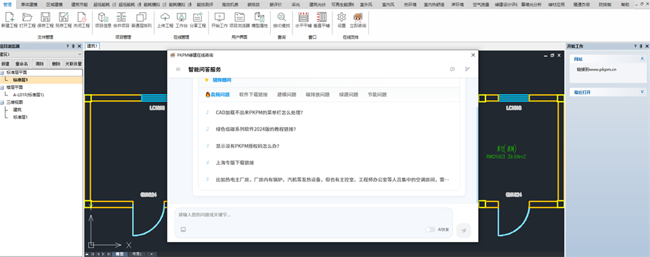Select 建模问题 category tab
This screenshot has height=257, width=650.
[x=287, y=95]
